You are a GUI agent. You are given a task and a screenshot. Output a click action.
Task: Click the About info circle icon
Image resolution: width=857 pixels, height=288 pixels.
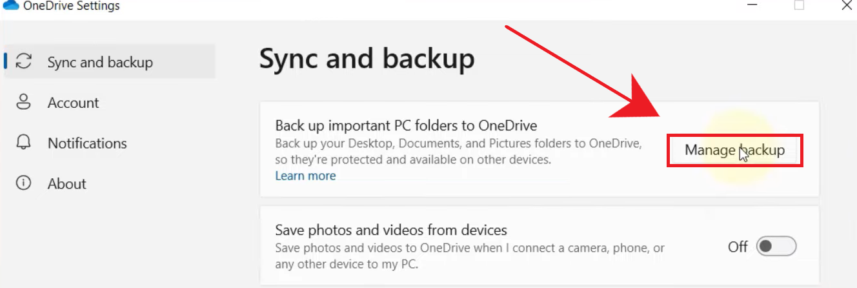coord(24,183)
